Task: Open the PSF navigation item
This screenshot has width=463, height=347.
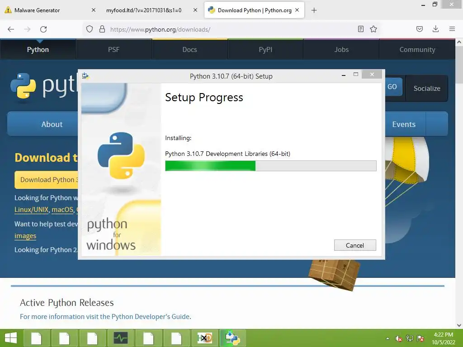Action: tap(113, 50)
